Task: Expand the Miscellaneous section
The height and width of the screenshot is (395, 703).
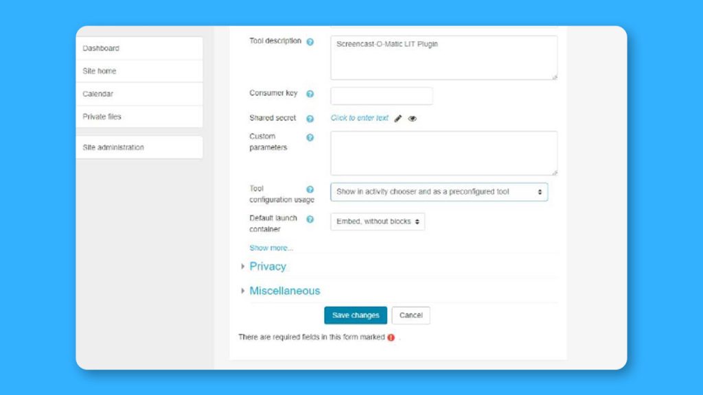Action: [x=284, y=291]
